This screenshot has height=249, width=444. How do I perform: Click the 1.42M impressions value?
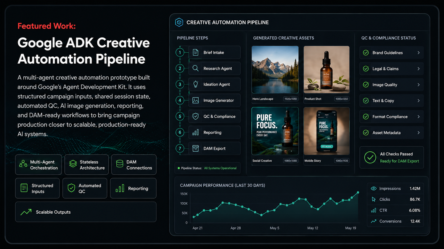click(x=415, y=189)
